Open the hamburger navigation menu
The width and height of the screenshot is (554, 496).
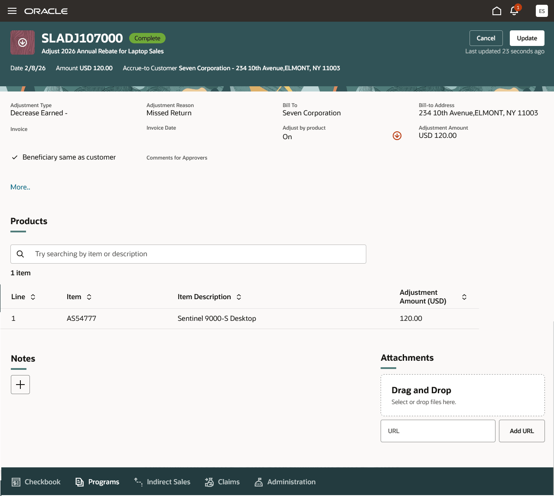(x=12, y=11)
